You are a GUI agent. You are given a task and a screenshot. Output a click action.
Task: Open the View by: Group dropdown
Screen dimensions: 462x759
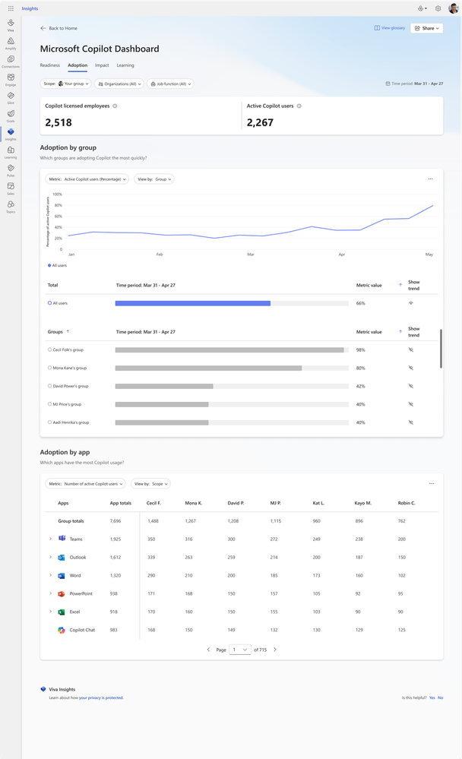(154, 179)
